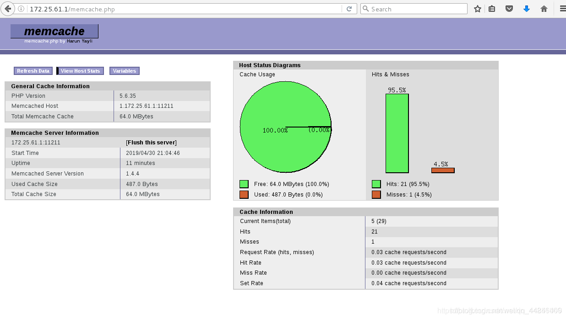Click the used cache size 487.0 Bytes
Screen dimensions: 566x319
(x=142, y=184)
